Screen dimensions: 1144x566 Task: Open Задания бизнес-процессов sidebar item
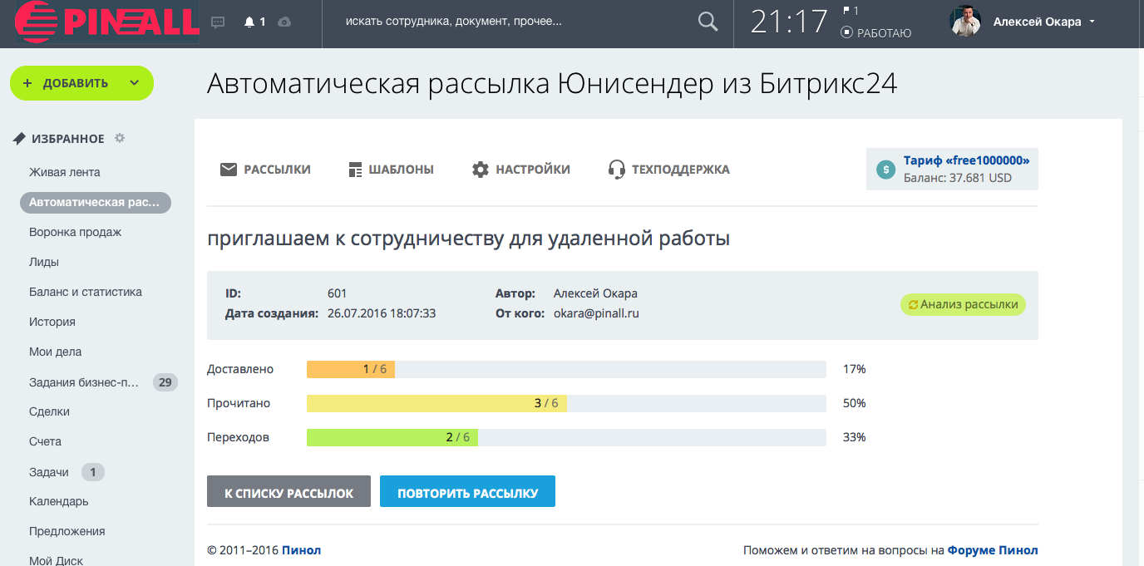tap(84, 381)
